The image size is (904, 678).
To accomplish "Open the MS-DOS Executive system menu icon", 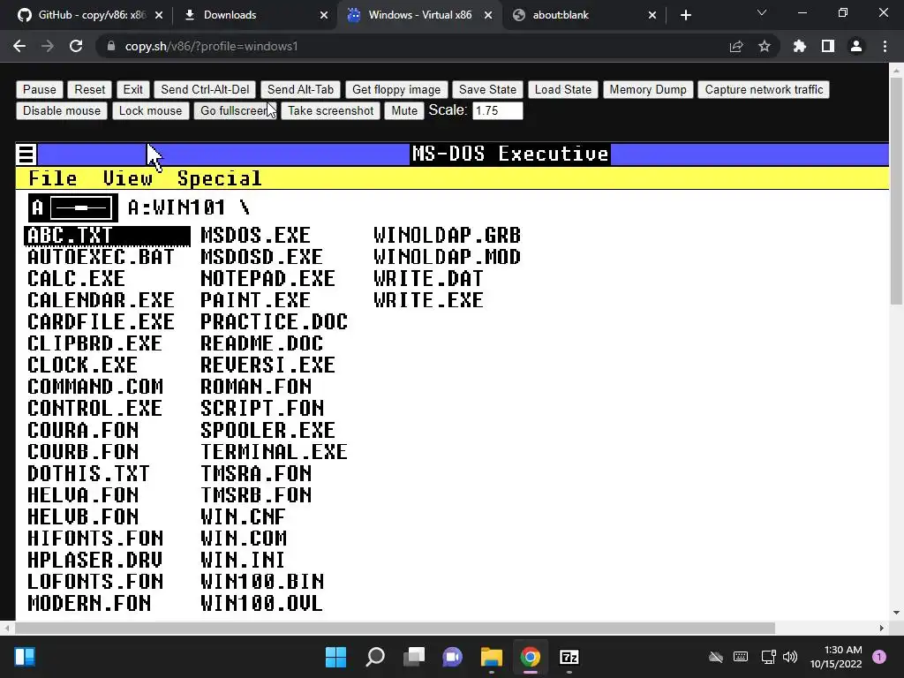I will (26, 154).
